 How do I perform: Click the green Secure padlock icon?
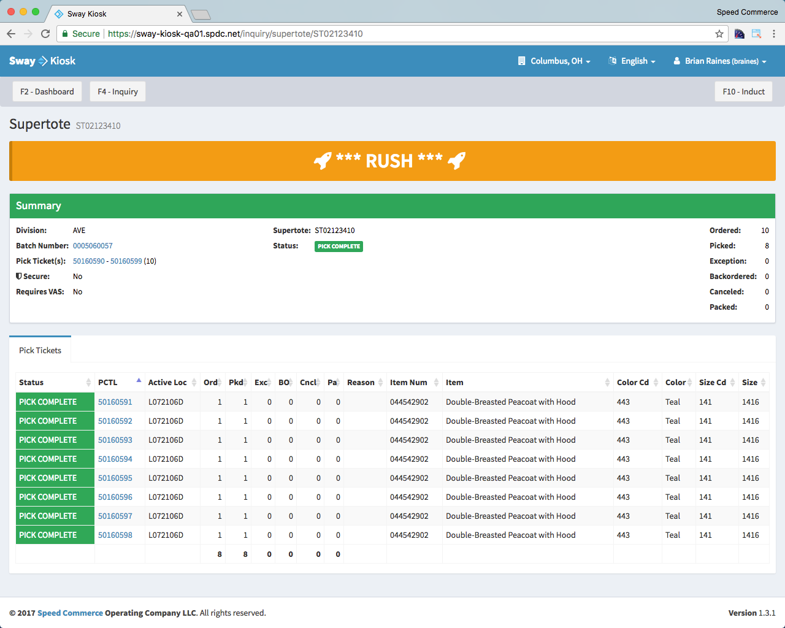[65, 34]
